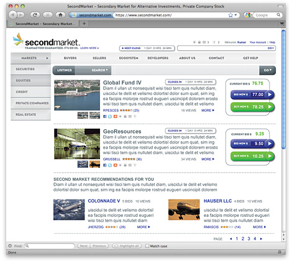The width and height of the screenshot is (292, 261).
Task: Click seller name RPESCES
Action: click(111, 111)
